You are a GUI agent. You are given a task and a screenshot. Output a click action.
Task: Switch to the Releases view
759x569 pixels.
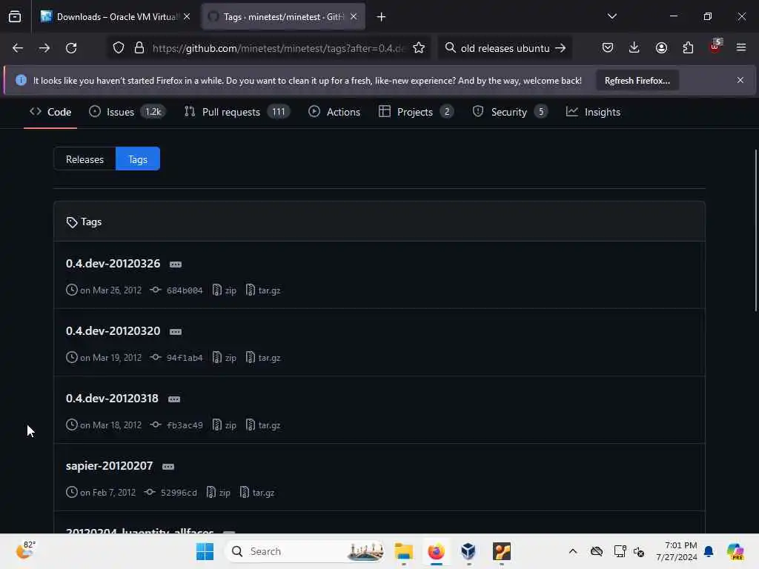coord(84,159)
